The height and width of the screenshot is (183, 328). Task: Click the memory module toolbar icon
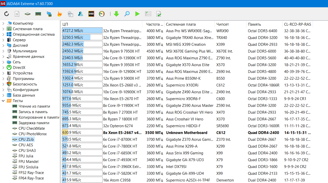[x=38, y=14]
